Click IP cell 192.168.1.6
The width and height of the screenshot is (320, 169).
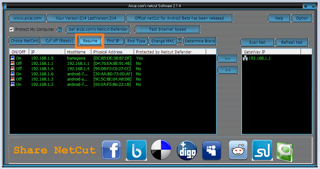[x=42, y=74]
